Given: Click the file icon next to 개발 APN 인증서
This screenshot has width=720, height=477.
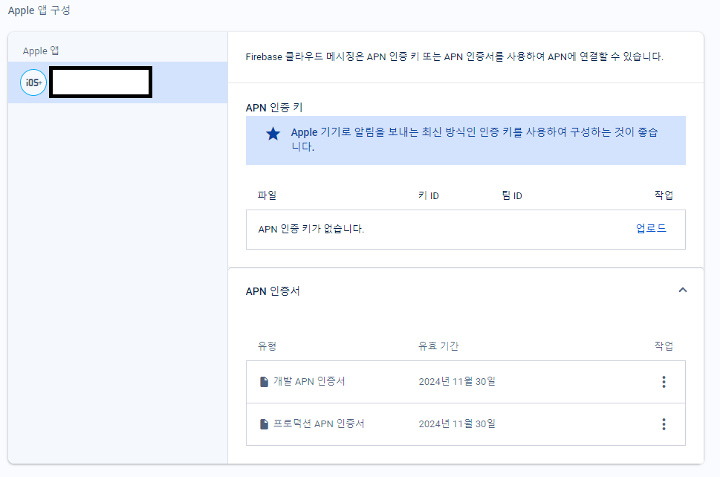Looking at the screenshot, I should (264, 382).
